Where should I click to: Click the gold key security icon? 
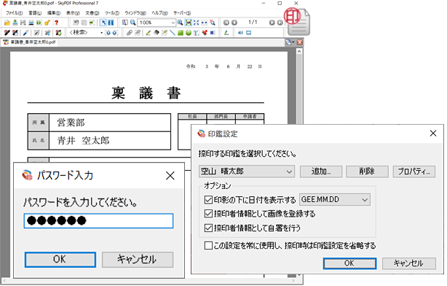pyautogui.click(x=47, y=23)
